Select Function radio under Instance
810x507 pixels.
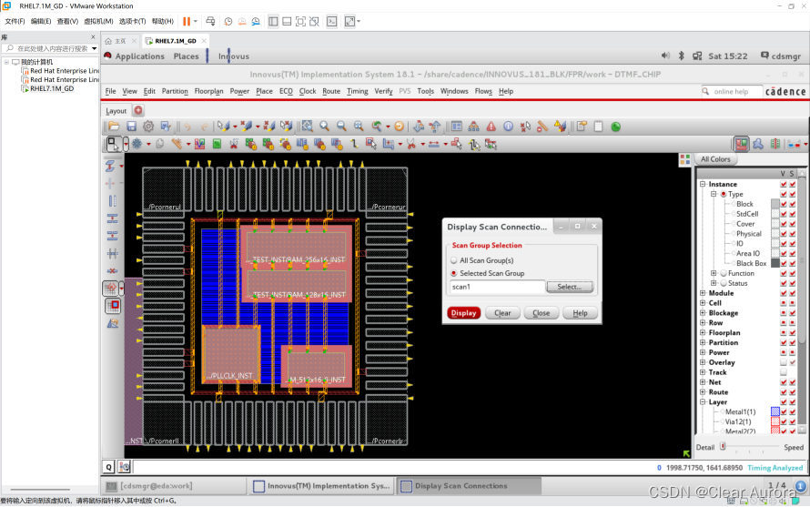tap(724, 273)
